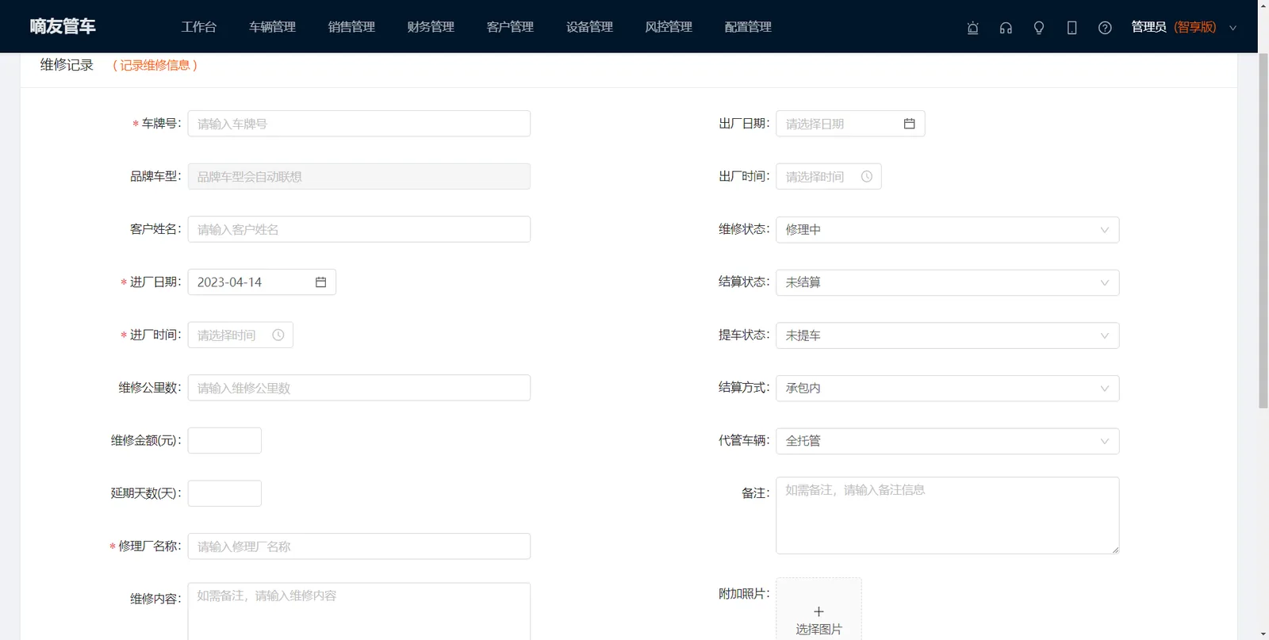
Task: Click the vertical page scrollbar thumb
Action: (1263, 230)
